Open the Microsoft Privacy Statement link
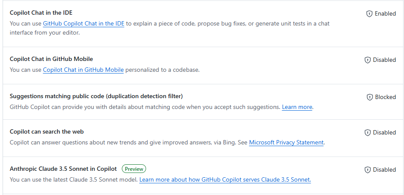 click(286, 142)
